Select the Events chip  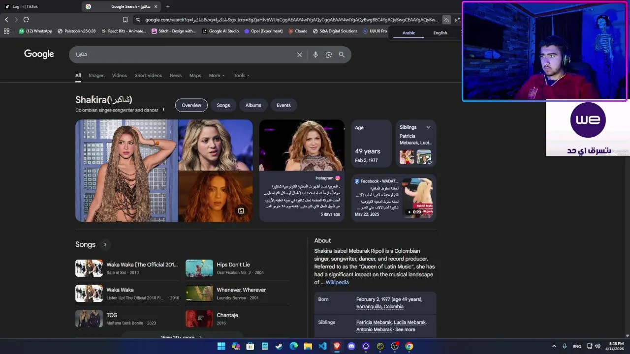pyautogui.click(x=283, y=105)
